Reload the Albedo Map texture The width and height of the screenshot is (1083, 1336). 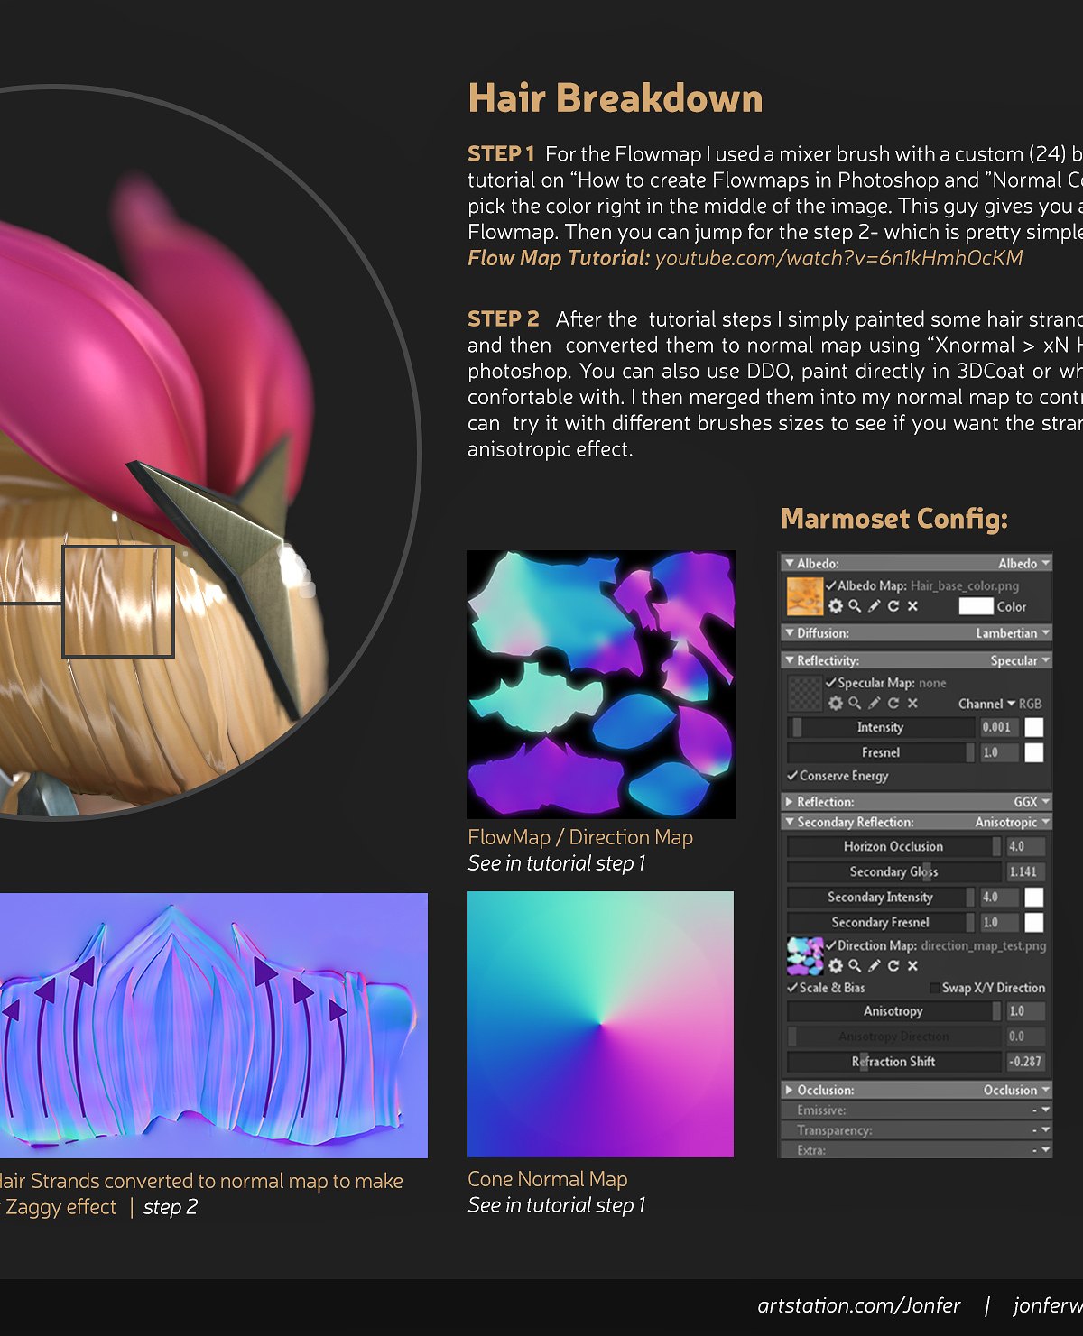893,606
